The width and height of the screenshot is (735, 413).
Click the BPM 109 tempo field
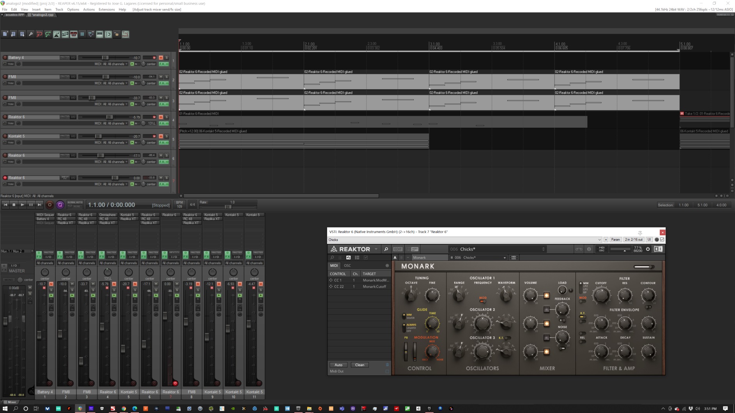(x=179, y=204)
